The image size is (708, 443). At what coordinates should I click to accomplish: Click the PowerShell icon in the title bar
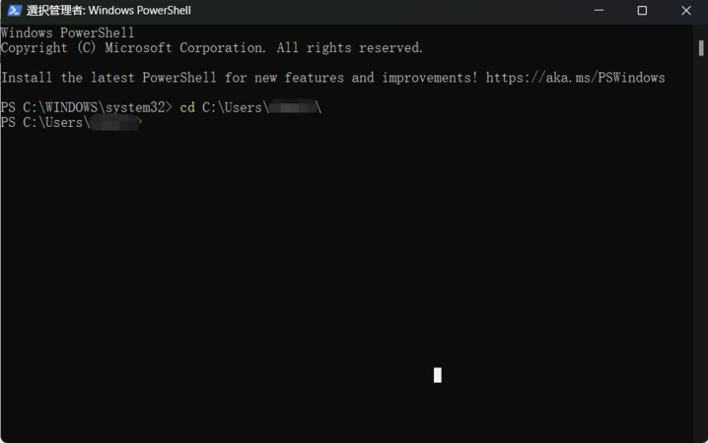(x=14, y=11)
